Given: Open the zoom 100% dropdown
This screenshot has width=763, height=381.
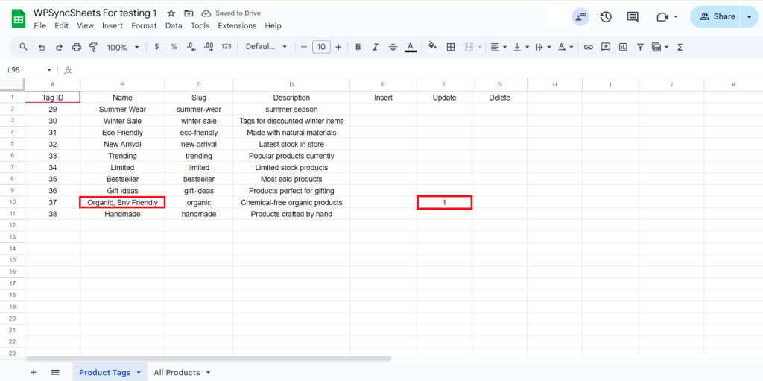Looking at the screenshot, I should [123, 47].
